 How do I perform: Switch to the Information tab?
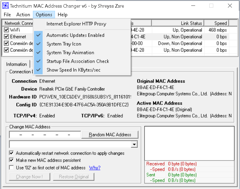pyautogui.click(x=16, y=64)
